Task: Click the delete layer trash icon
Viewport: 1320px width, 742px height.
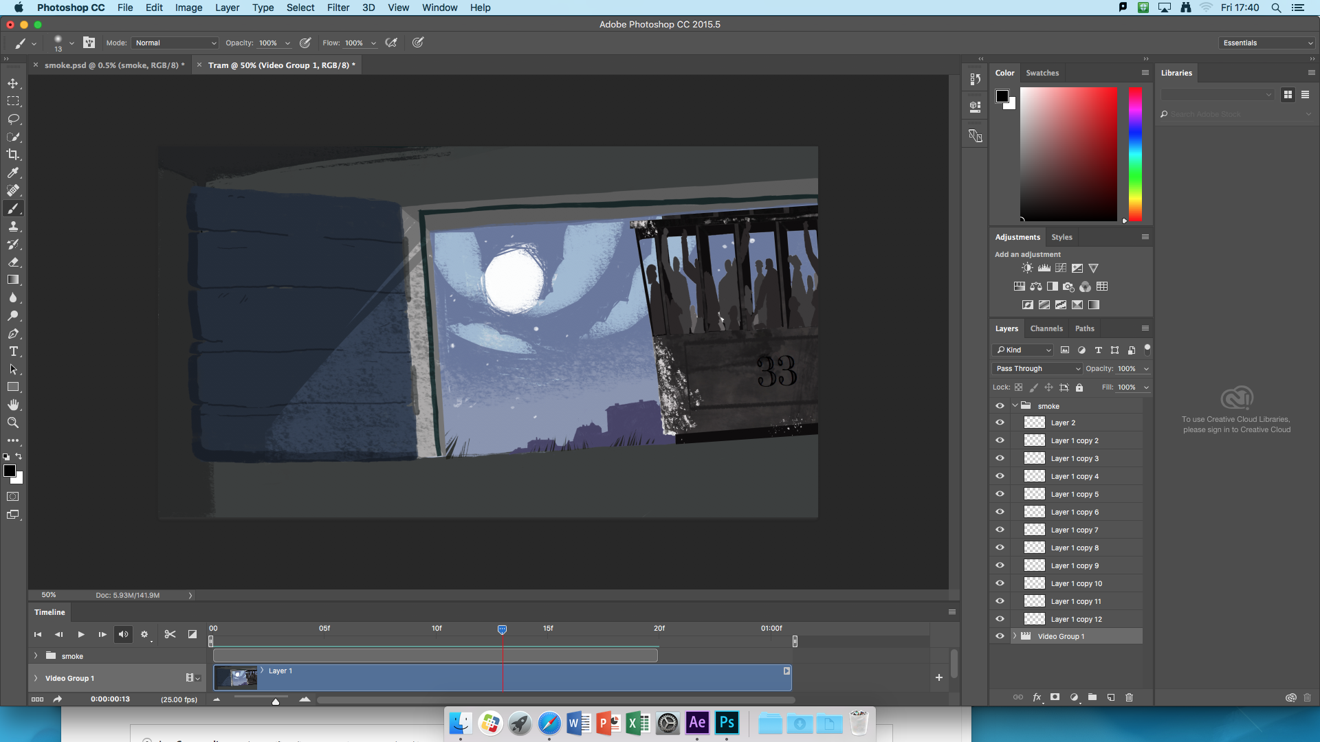Action: pyautogui.click(x=1129, y=697)
